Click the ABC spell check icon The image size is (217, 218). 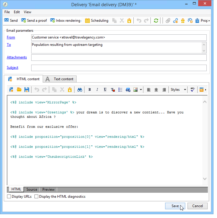[x=193, y=90]
